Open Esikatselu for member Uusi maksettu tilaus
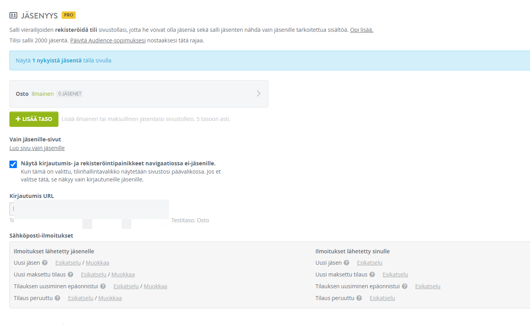530x324 pixels. click(93, 275)
